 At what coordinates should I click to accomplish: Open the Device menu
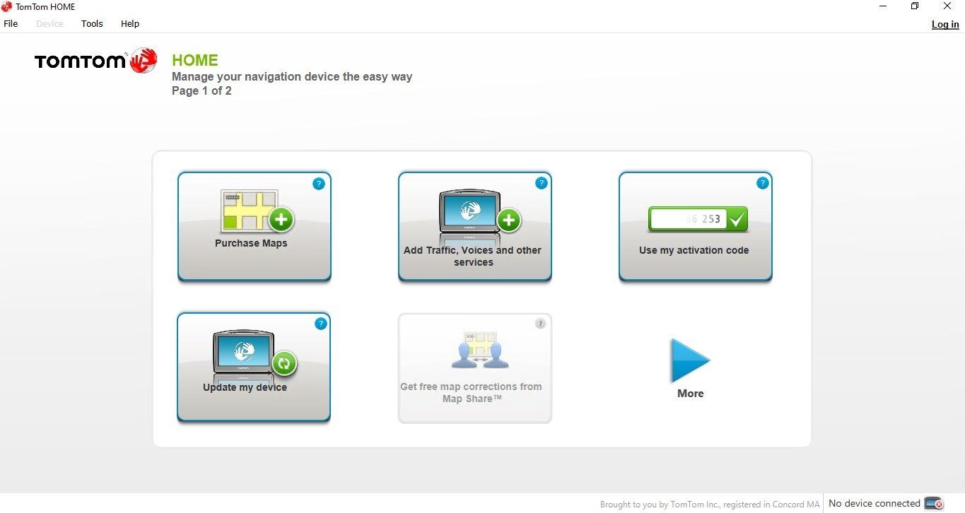49,23
